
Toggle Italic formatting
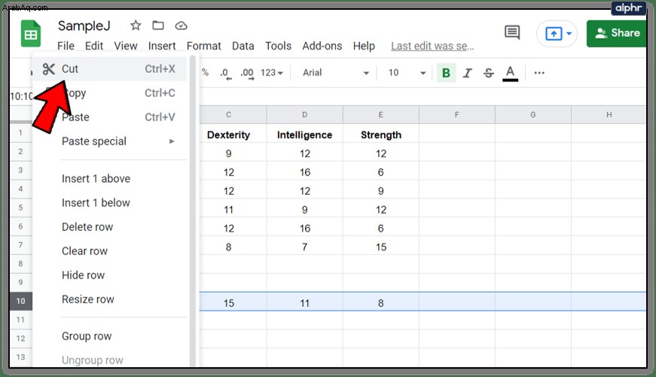pyautogui.click(x=467, y=73)
